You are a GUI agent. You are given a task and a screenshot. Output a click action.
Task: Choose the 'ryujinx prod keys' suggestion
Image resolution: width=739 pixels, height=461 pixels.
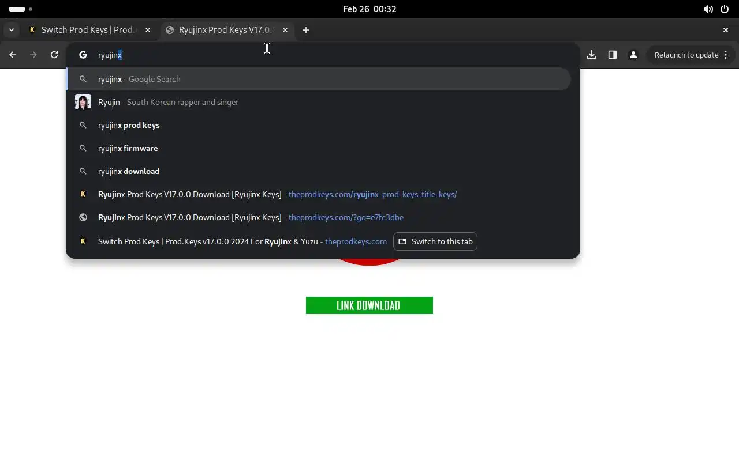click(x=319, y=125)
